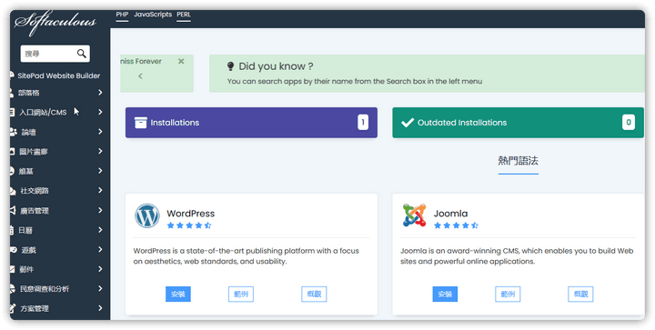655x330 pixels.
Task: Click the checkmark icon on Outdated Installations
Action: [x=408, y=123]
